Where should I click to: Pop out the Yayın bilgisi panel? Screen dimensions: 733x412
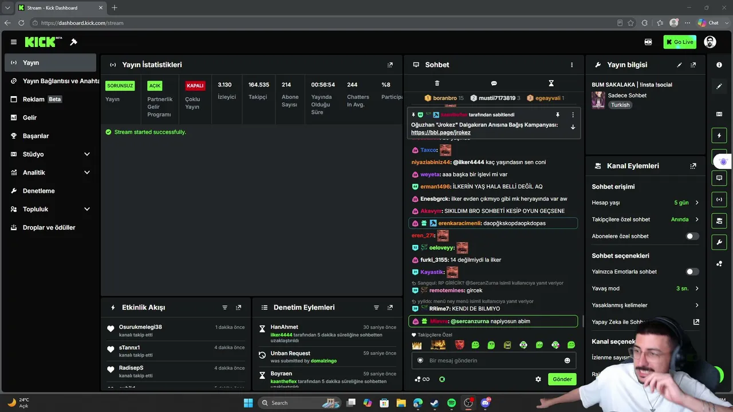click(x=693, y=65)
